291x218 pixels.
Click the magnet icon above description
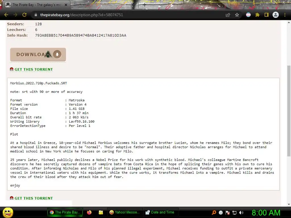[x=12, y=69]
